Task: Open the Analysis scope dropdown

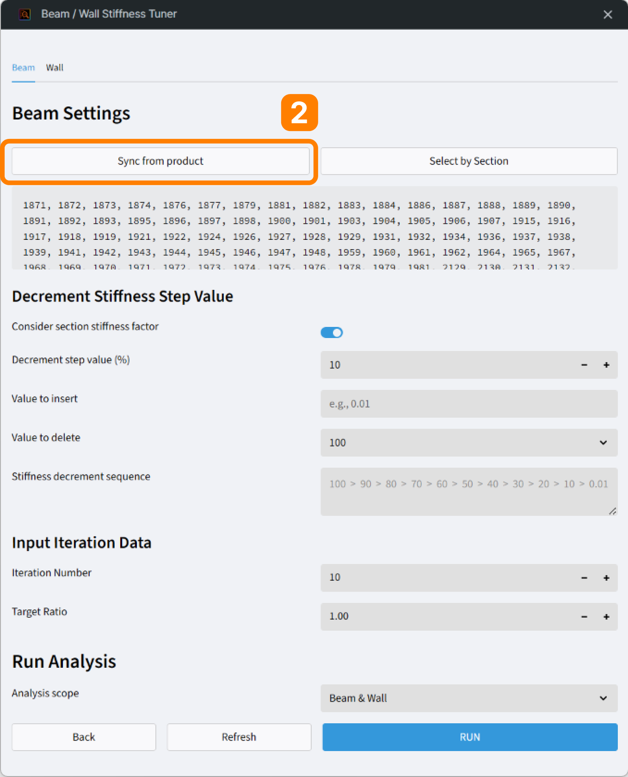Action: coord(469,698)
